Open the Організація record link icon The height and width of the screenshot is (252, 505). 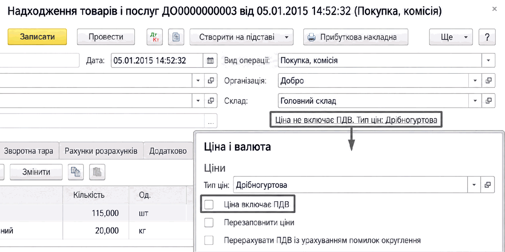tap(489, 81)
